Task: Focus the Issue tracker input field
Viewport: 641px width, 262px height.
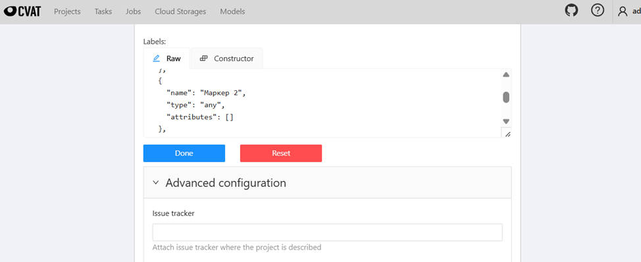Action: point(327,232)
